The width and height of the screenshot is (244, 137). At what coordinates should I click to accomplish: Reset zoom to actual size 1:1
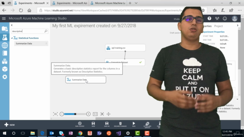pyautogui.click(x=95, y=114)
